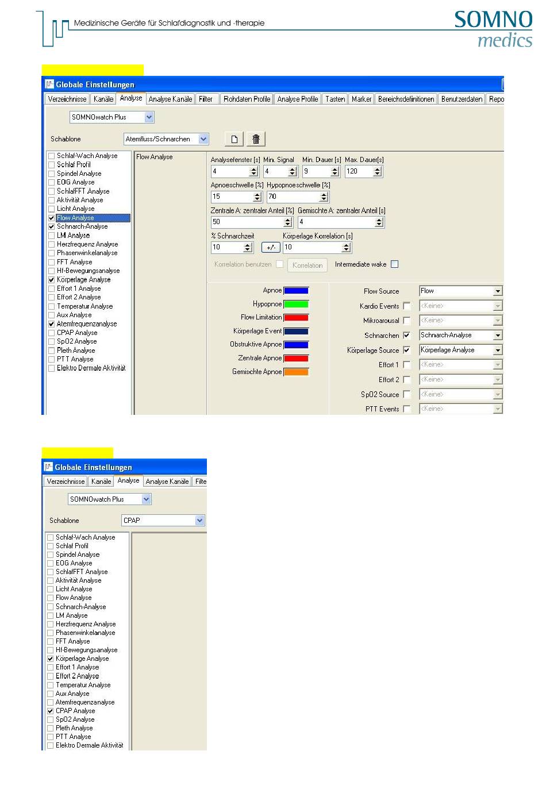Open the Tasten tab

[335, 99]
